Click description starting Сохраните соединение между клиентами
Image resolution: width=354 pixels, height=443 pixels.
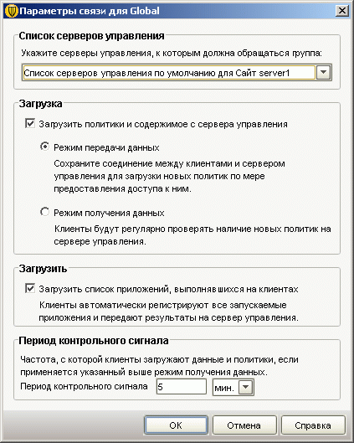169,176
